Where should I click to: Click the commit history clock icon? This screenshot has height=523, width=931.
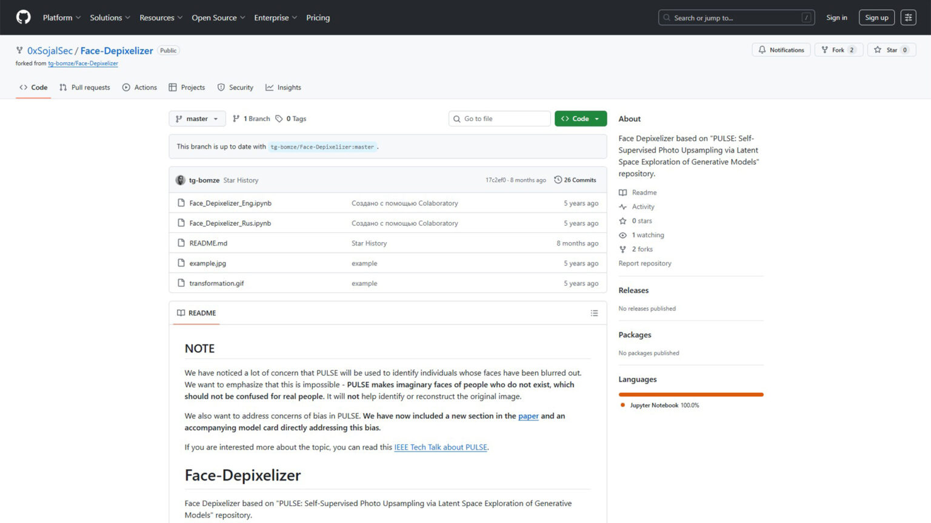point(558,180)
